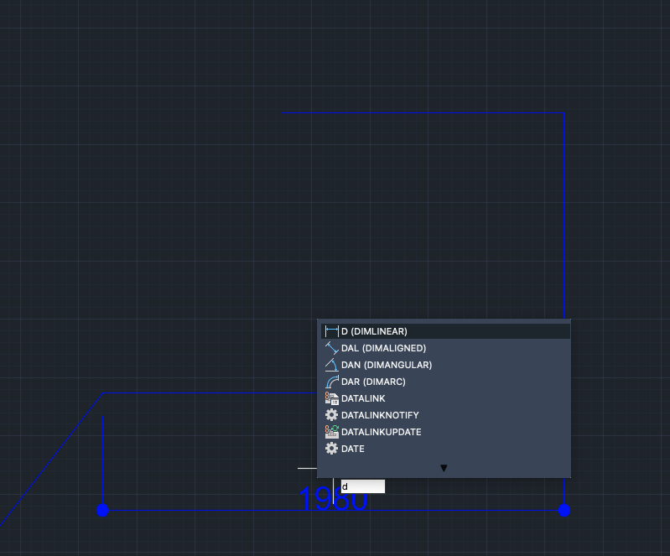Click the DATALINK table icon
Screen dimensions: 670x556
click(331, 398)
